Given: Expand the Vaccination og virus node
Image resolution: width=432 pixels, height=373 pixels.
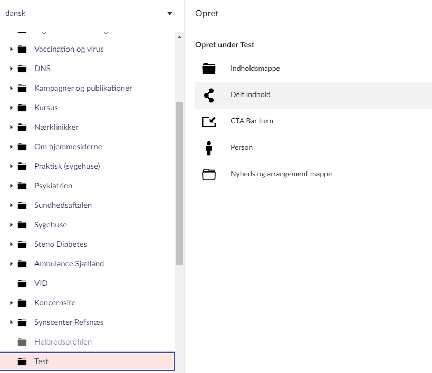Looking at the screenshot, I should (11, 49).
